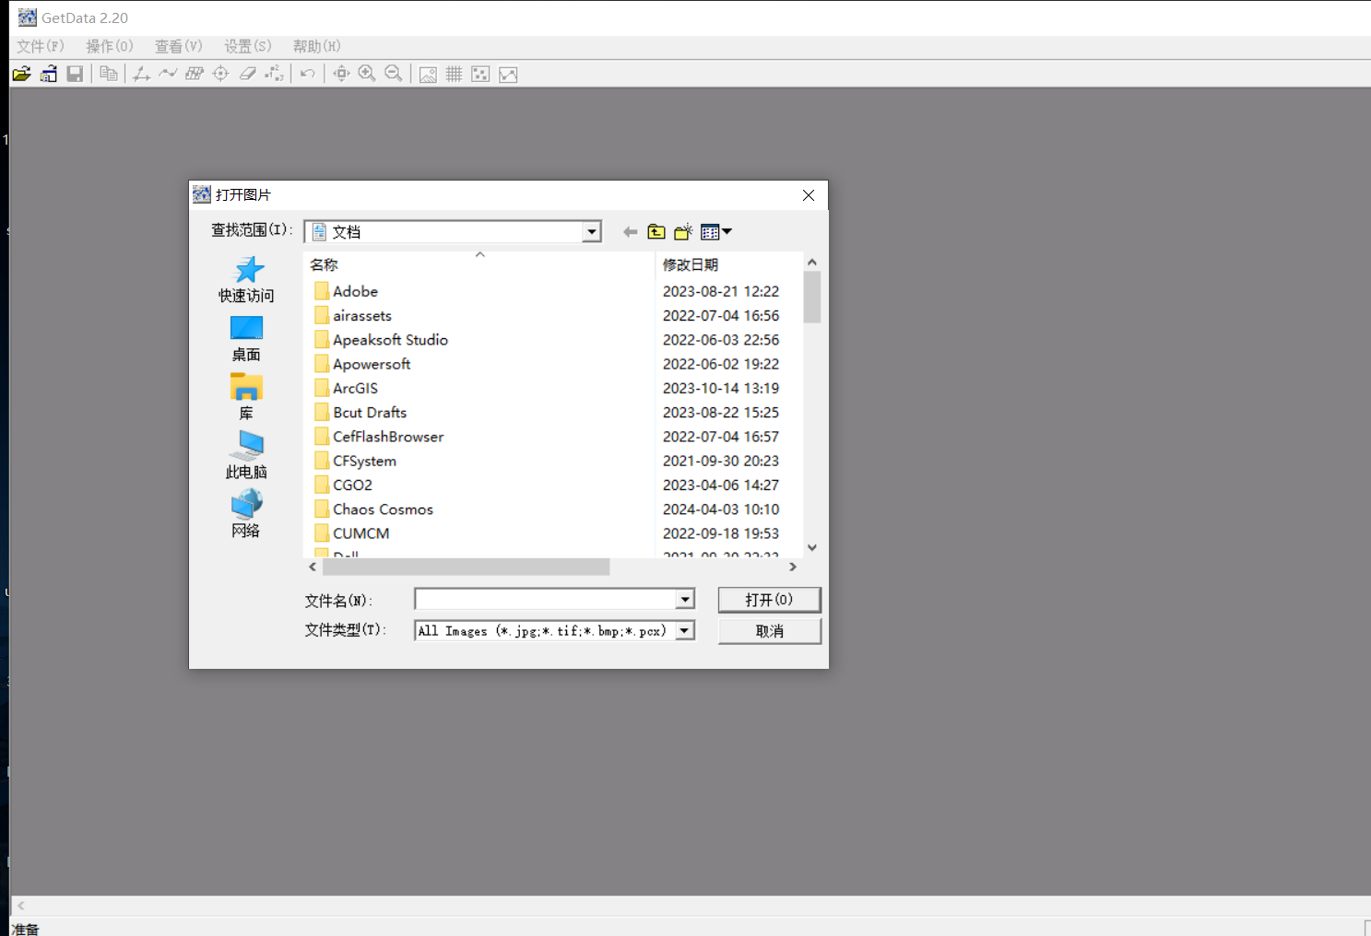Go back using the dialog's back arrow
Viewport: 1371px width, 936px height.
tap(630, 232)
